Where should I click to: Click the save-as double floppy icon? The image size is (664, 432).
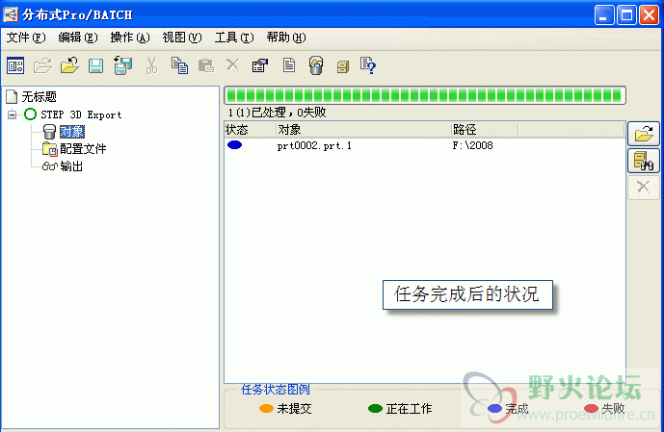tap(122, 66)
